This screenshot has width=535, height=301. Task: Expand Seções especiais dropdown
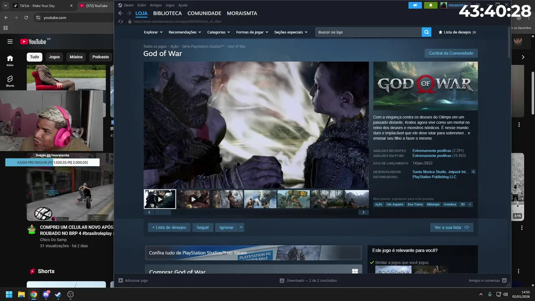[x=290, y=32]
